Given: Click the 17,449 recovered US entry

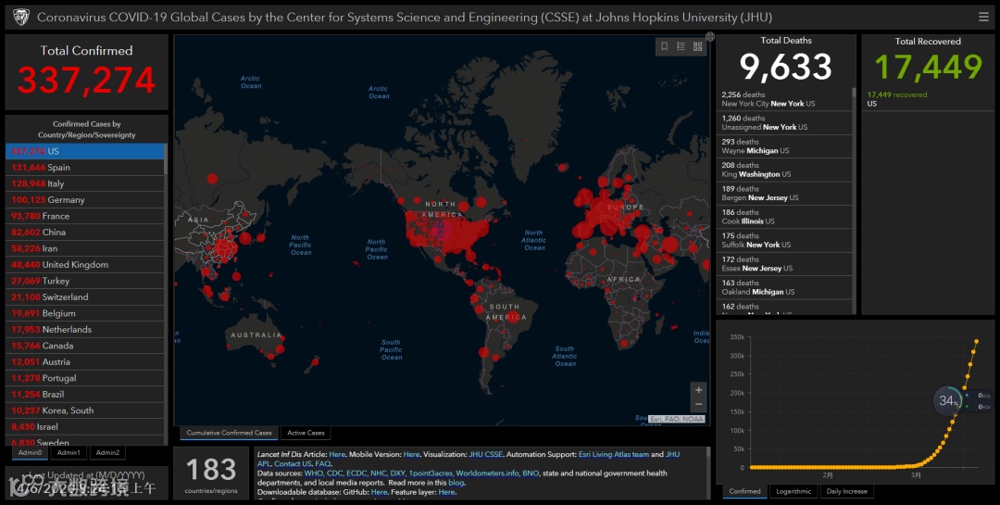Looking at the screenshot, I should [x=927, y=99].
